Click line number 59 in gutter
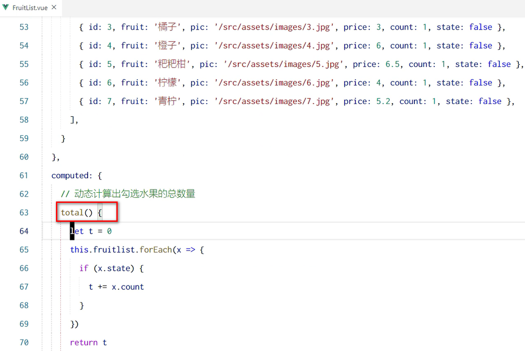Image resolution: width=525 pixels, height=351 pixels. tap(24, 138)
